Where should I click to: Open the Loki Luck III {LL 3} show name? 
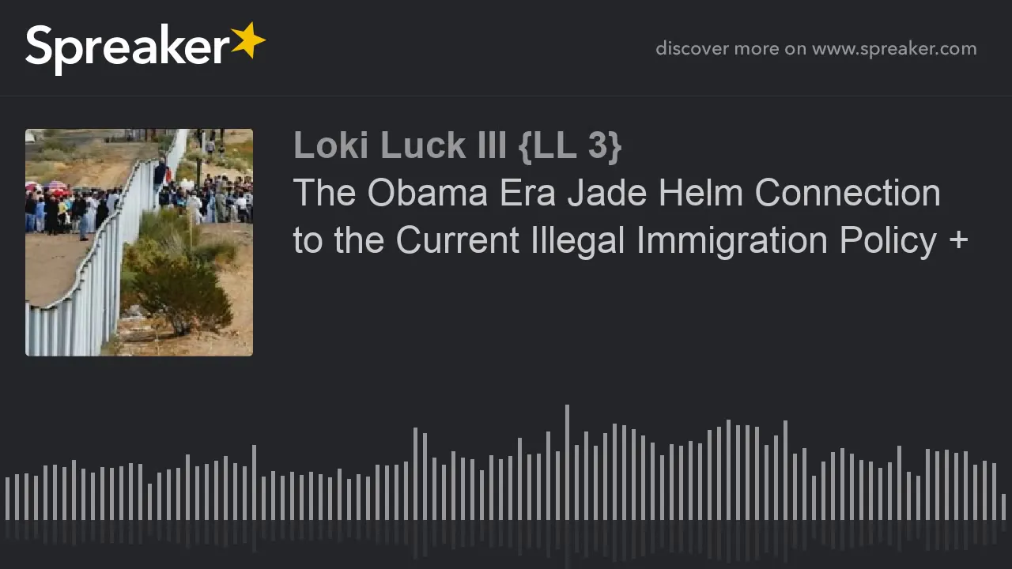(x=458, y=145)
